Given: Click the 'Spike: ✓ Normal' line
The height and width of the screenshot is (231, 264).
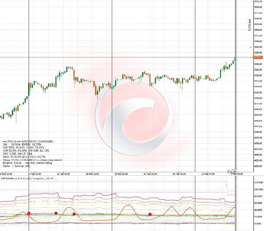Looking at the screenshot, I should [x=16, y=166].
